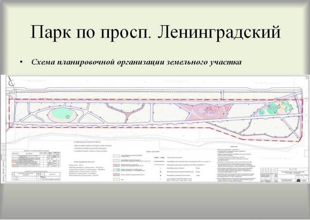The image size is (310, 220).
Task: Click the north arrow compass symbol
Action: pyautogui.click(x=12, y=82)
